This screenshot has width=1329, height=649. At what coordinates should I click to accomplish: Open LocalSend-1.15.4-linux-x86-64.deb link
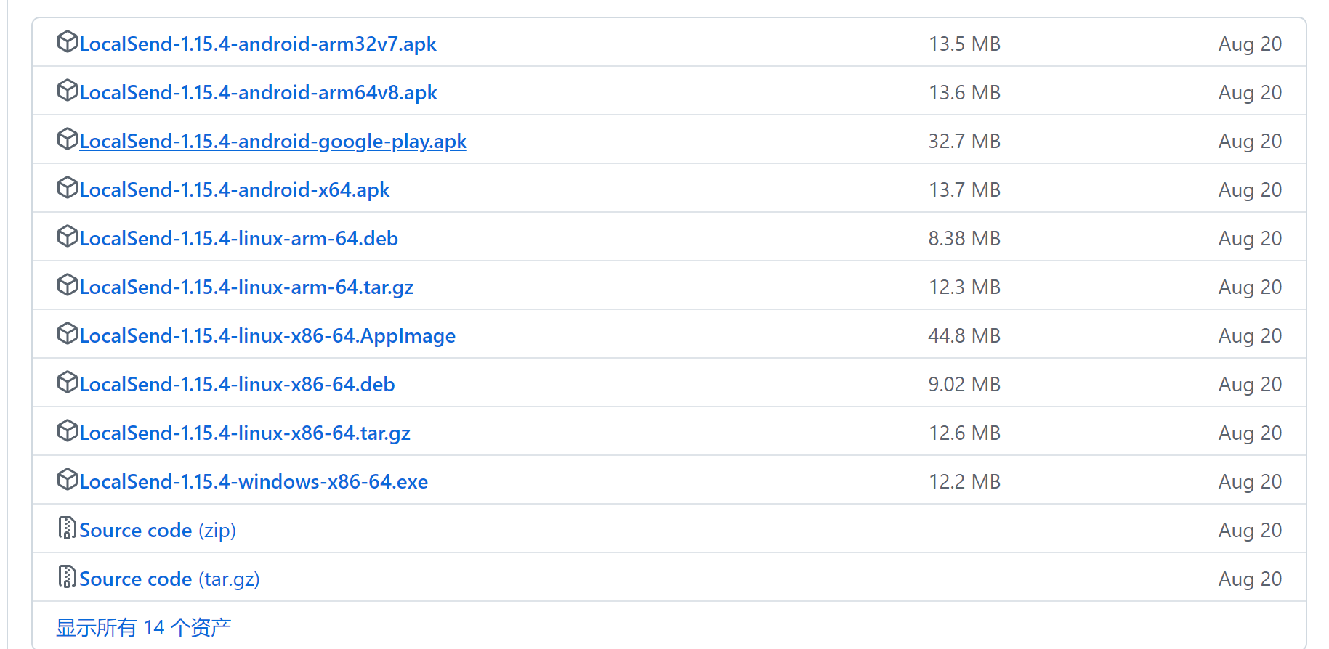[x=236, y=385]
